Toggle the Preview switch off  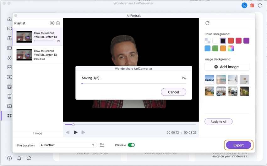(131, 145)
